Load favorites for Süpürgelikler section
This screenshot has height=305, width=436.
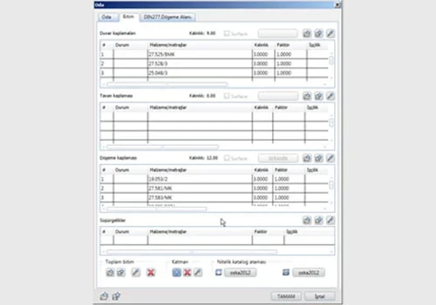(x=307, y=220)
